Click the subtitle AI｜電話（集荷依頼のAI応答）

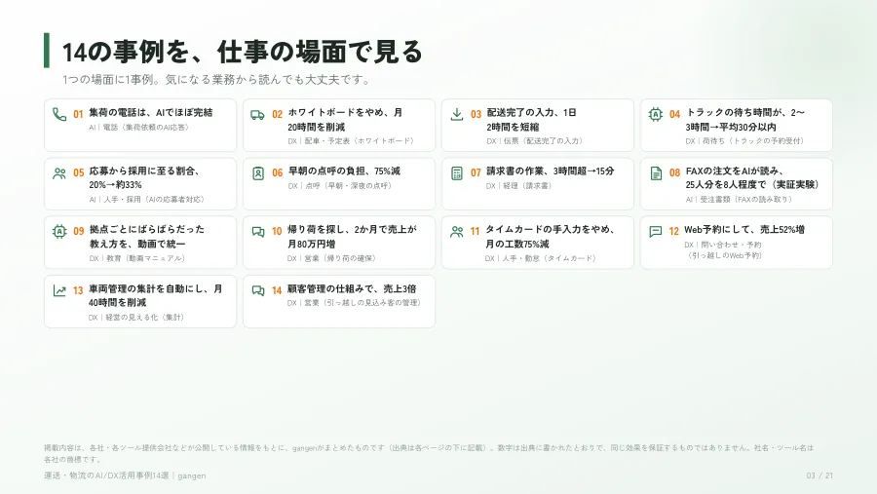click(138, 128)
